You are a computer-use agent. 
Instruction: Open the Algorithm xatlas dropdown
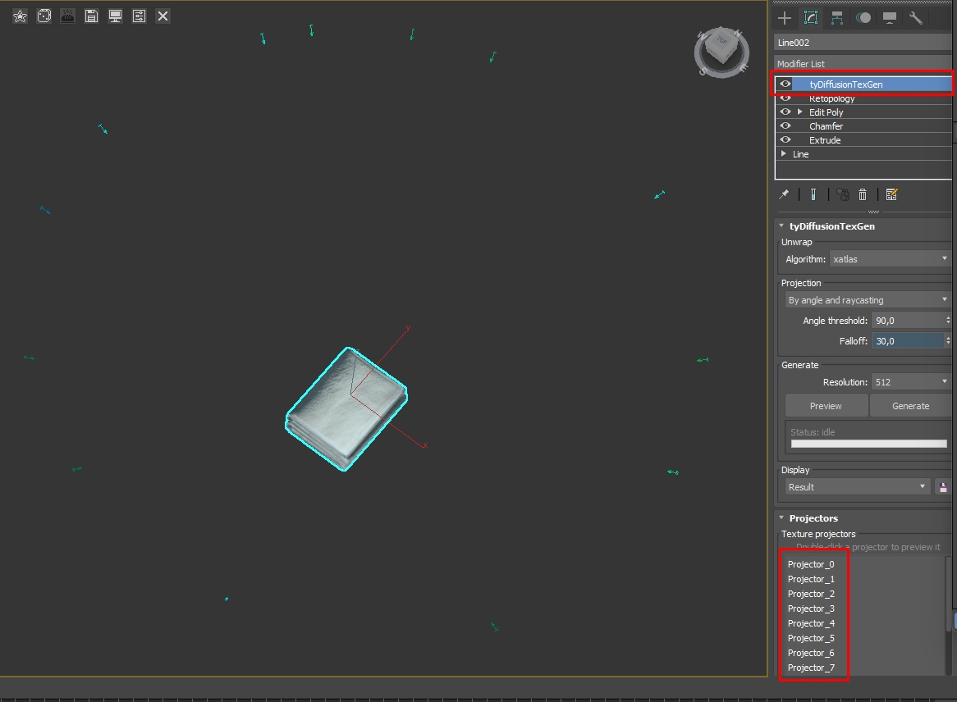pyautogui.click(x=890, y=259)
